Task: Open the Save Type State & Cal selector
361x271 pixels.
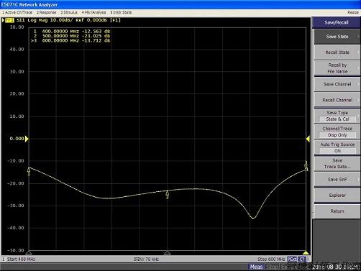Action: pos(337,116)
